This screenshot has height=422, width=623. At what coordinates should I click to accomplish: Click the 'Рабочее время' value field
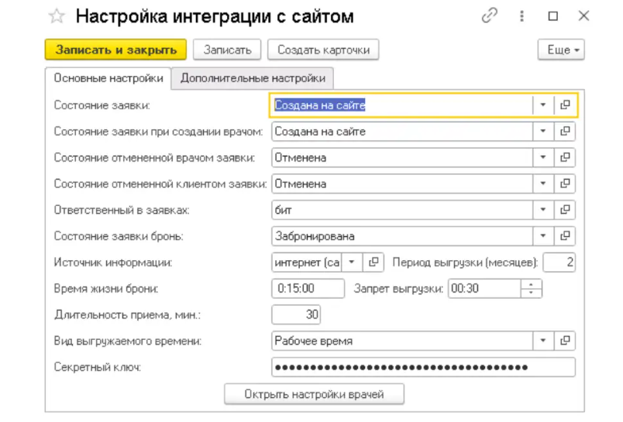(x=402, y=341)
